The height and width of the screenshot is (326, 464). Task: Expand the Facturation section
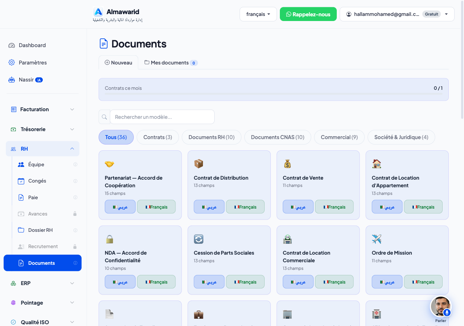[42, 109]
